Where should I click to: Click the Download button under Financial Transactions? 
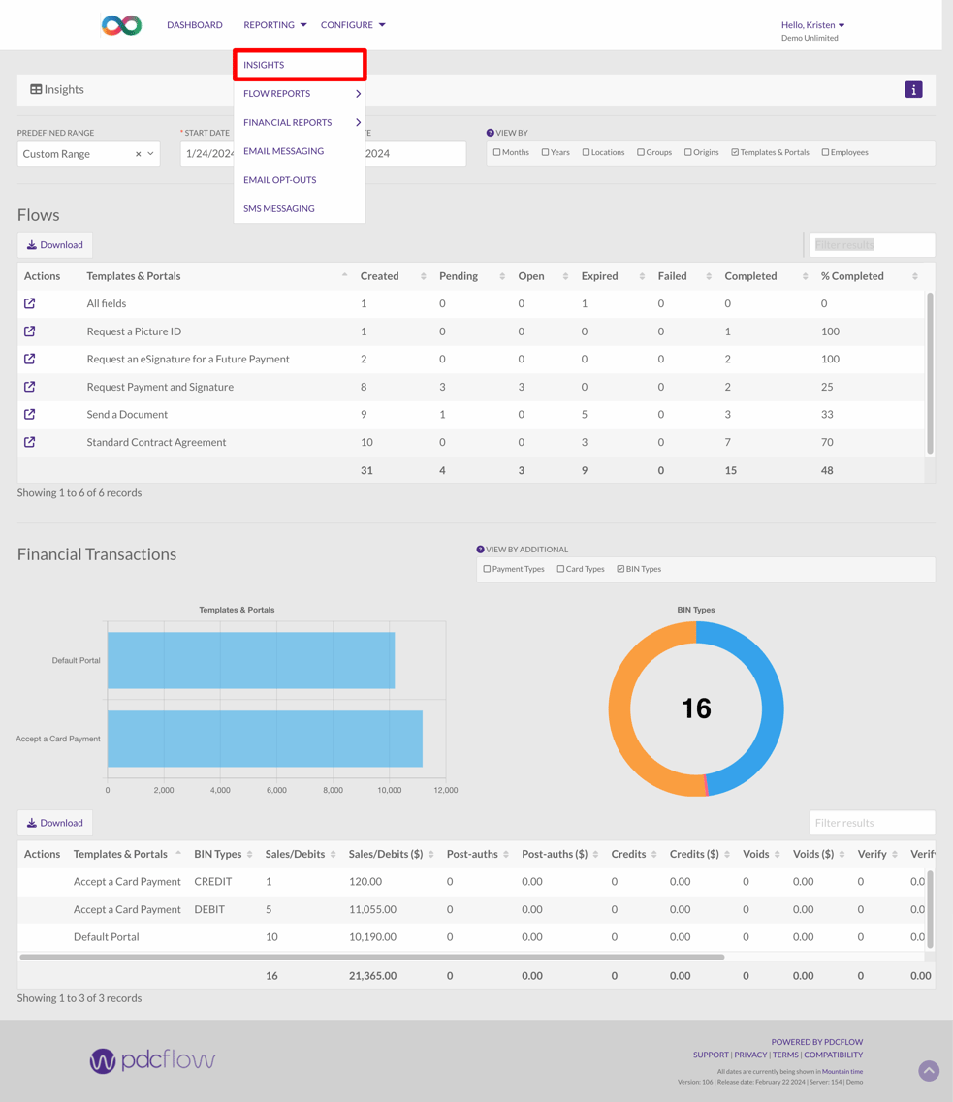pos(54,822)
